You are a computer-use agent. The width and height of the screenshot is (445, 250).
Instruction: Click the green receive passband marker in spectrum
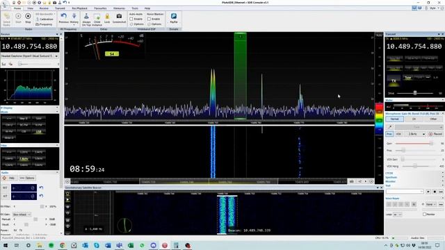(240, 76)
